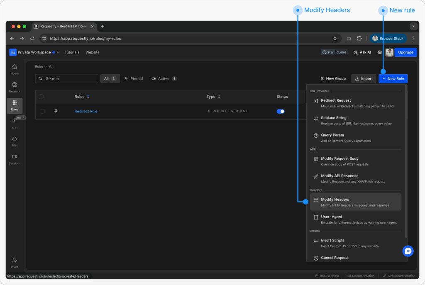Open the chat support bubble
The image size is (425, 285).
point(408,251)
